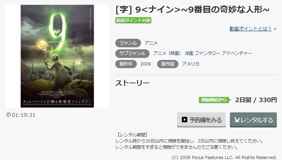Click the movie poster thumbnail

[57, 56]
